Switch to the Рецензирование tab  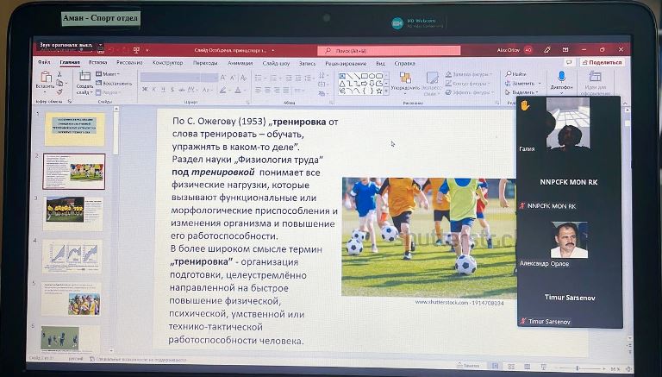346,63
